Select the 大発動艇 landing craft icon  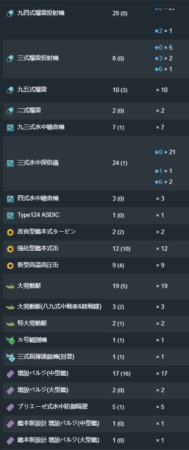pos(10,286)
